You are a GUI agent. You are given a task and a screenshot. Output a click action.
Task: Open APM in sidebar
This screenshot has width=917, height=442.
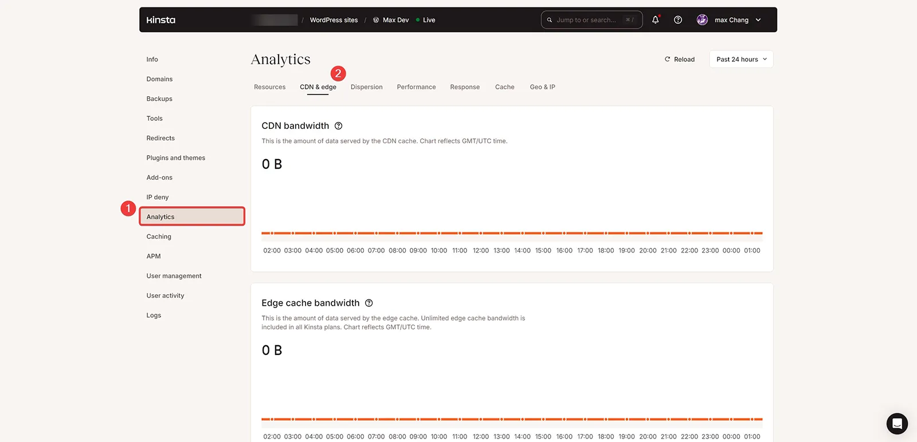pyautogui.click(x=154, y=256)
